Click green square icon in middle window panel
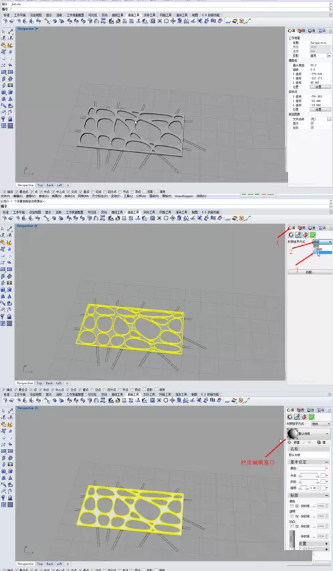333x571 pixels. coord(313,235)
